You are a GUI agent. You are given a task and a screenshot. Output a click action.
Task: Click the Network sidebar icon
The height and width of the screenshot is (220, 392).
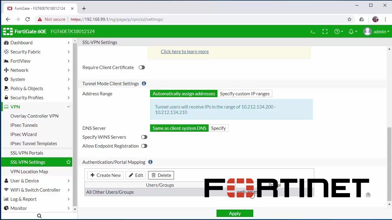(x=6, y=70)
